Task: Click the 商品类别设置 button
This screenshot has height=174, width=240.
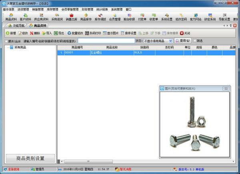Action: [x=30, y=158]
